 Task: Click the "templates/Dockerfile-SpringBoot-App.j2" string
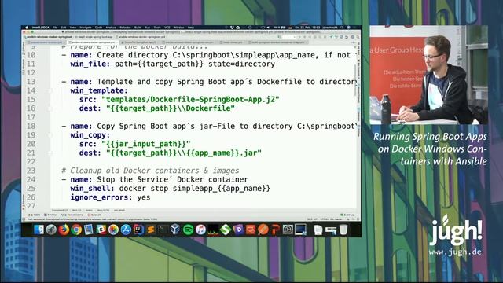pyautogui.click(x=190, y=100)
